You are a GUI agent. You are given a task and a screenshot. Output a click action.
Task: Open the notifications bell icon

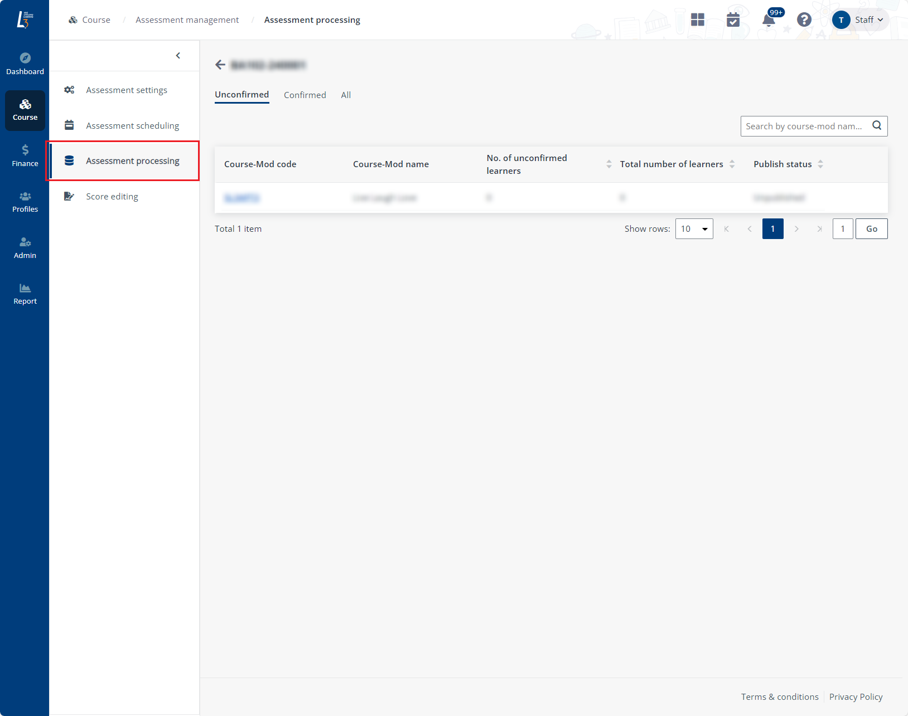pos(769,20)
